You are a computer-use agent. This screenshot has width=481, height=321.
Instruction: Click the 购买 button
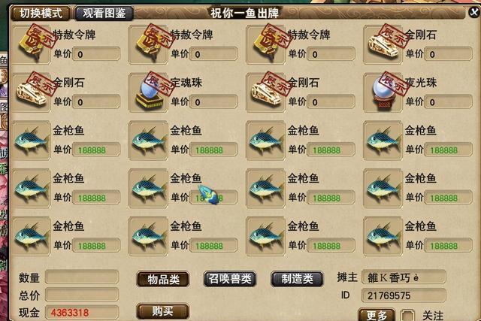(x=162, y=311)
